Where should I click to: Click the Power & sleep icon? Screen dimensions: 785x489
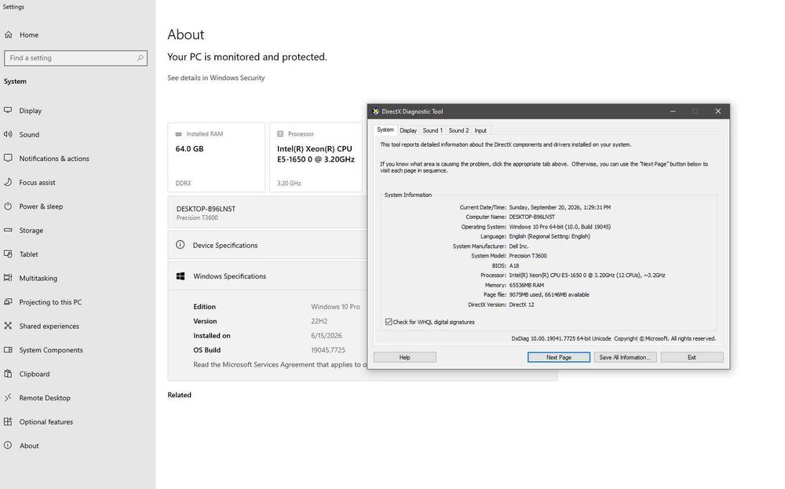(x=8, y=206)
